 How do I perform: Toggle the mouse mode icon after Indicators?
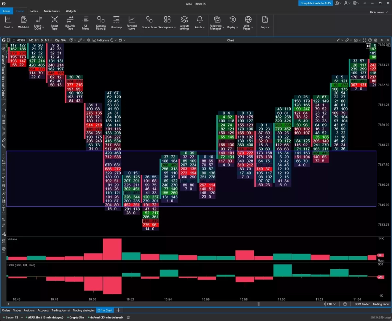click(x=112, y=40)
